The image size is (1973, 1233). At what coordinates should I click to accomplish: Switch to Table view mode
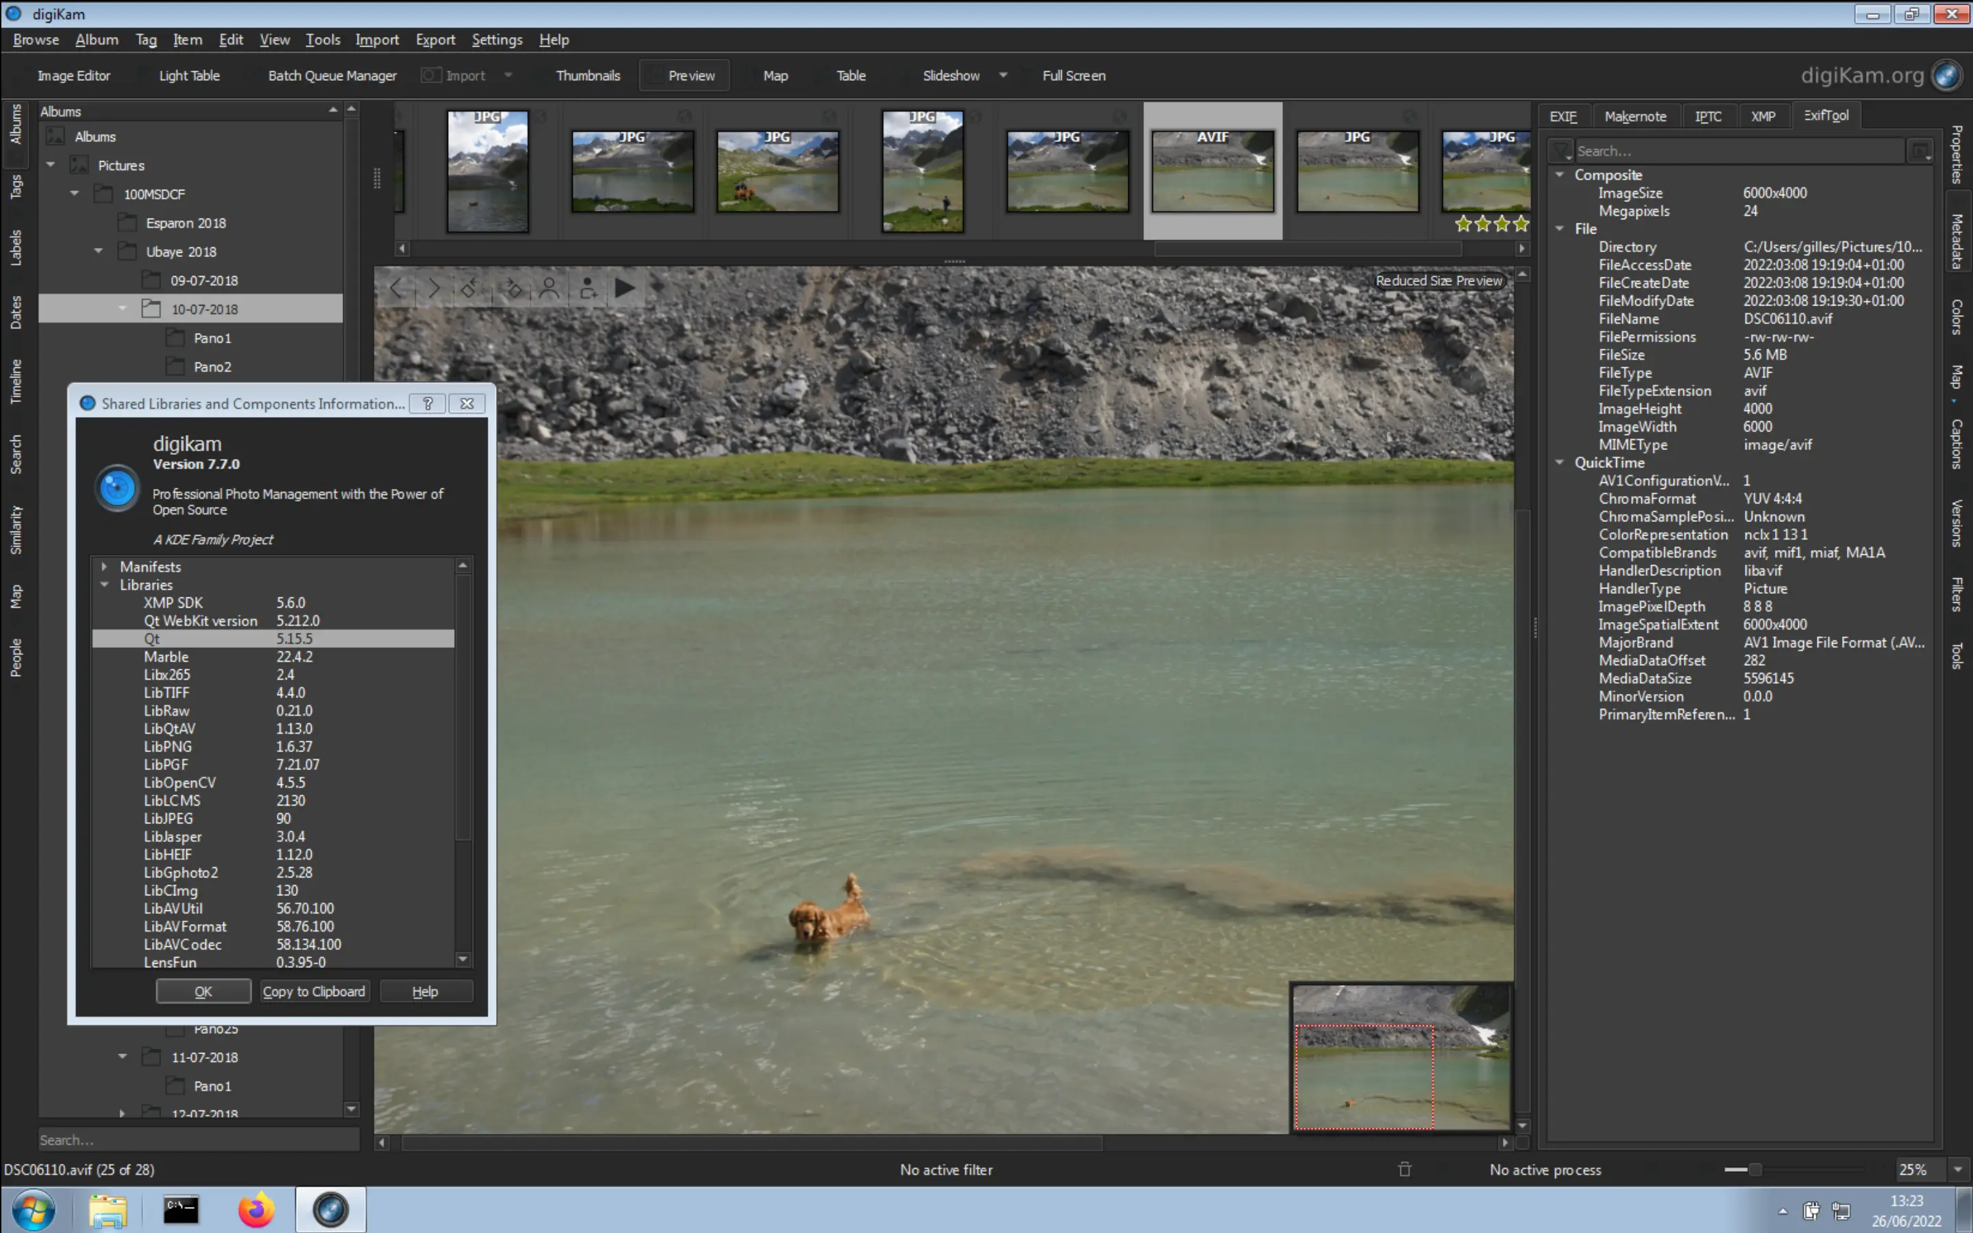[850, 75]
